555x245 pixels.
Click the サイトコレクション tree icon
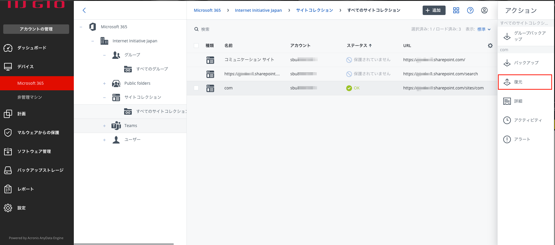click(116, 97)
